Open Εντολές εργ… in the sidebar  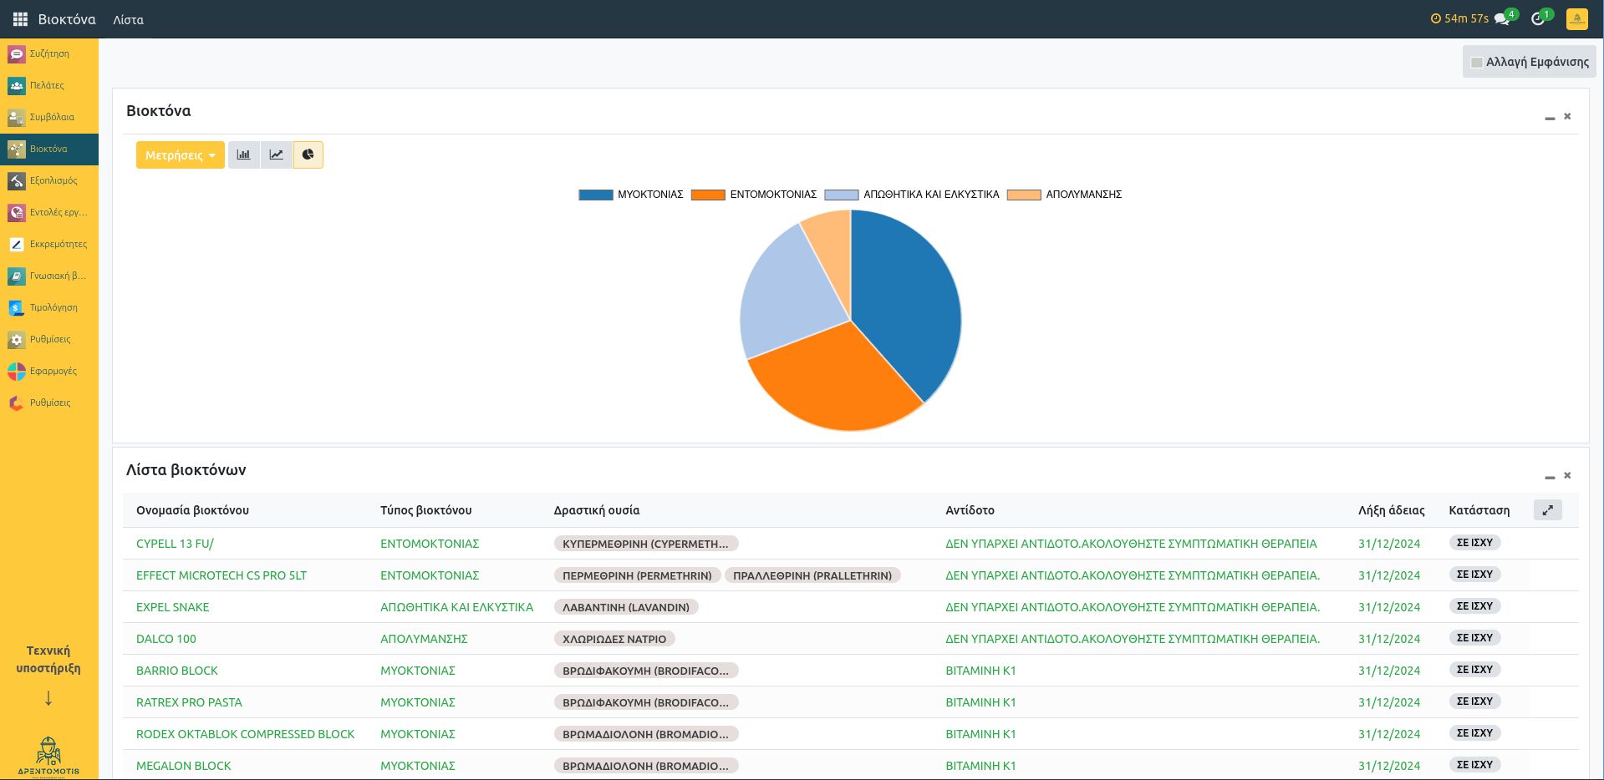[x=49, y=212]
